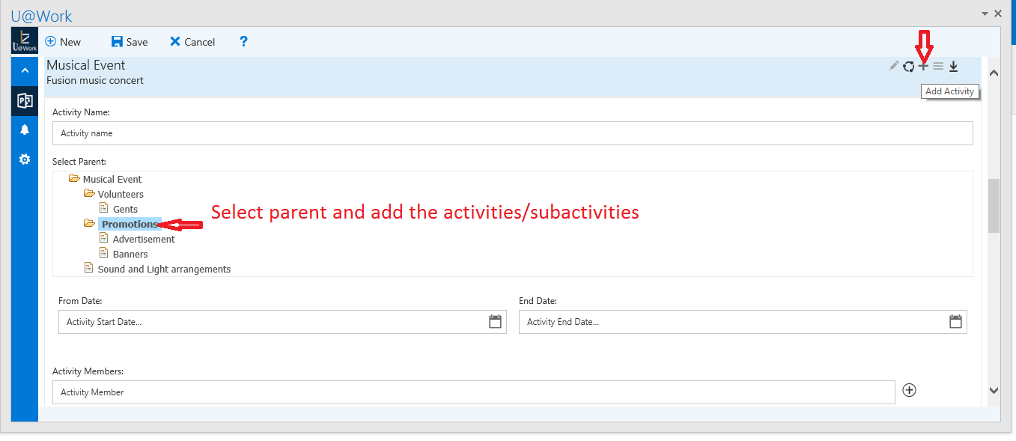Add member with circled plus button
Screen dimensions: 1016x441
click(x=909, y=390)
